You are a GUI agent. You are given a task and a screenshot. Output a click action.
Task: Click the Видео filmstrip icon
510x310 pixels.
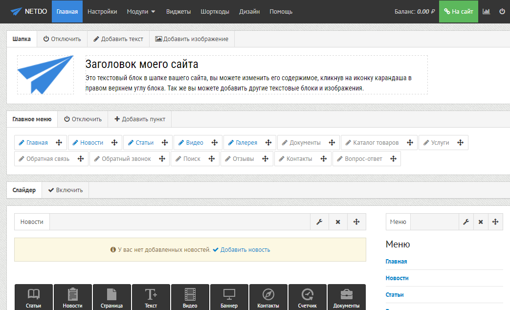pyautogui.click(x=190, y=294)
